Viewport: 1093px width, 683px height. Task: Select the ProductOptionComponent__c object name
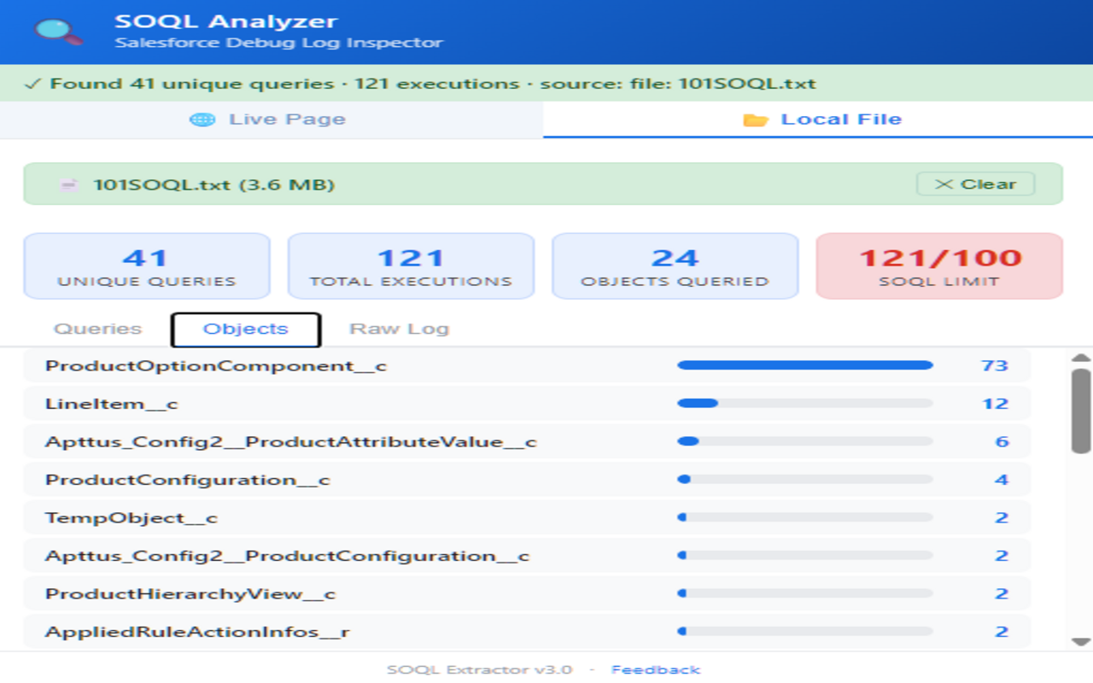point(216,366)
